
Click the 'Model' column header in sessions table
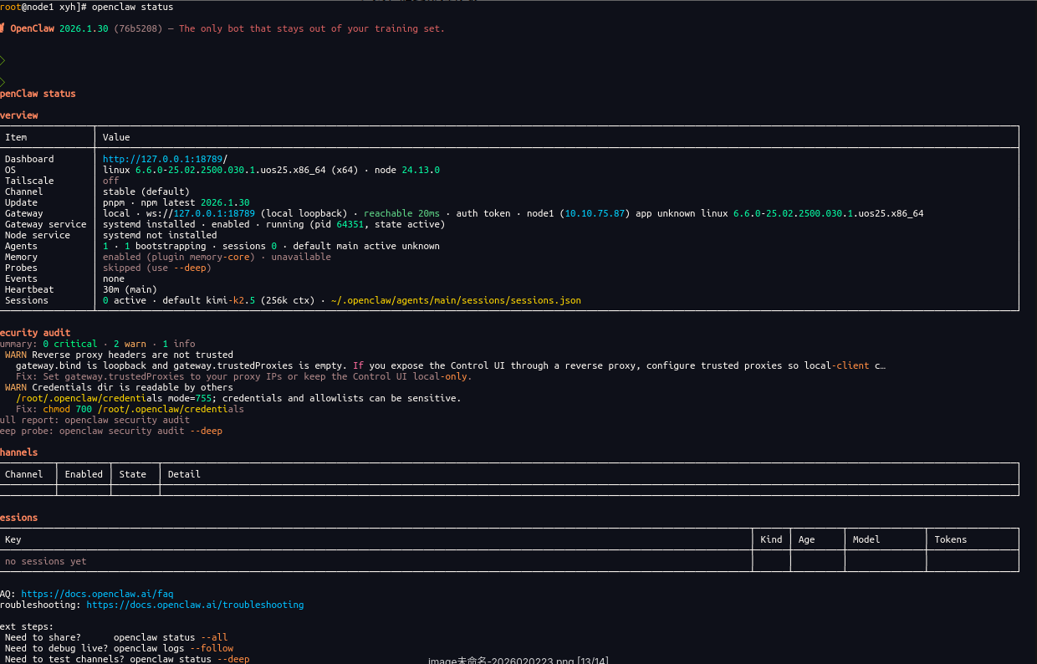tap(866, 539)
